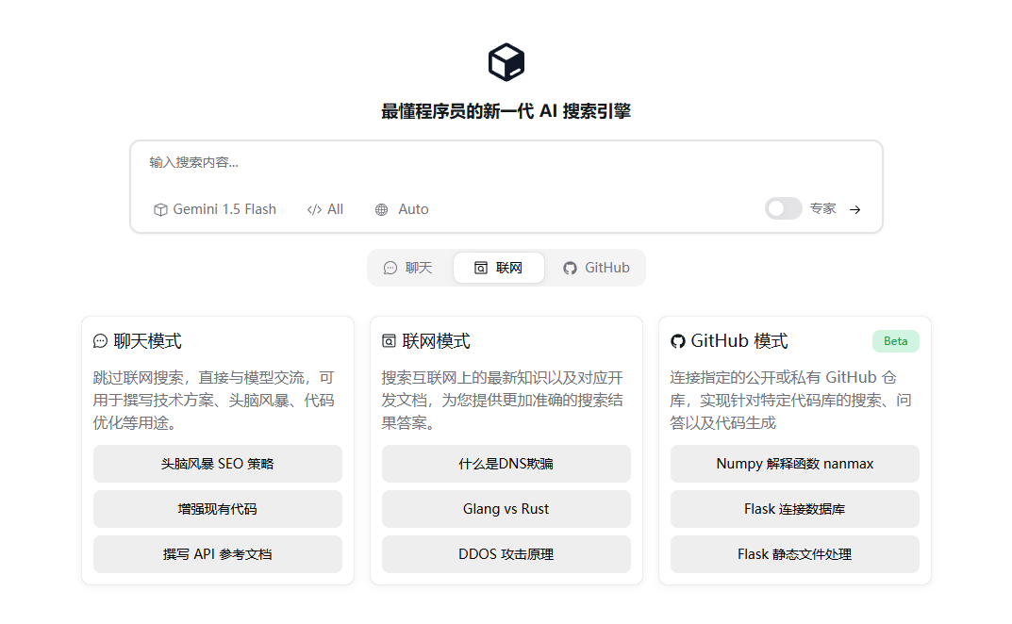Toggle the 专家 expert mode switch
This screenshot has height=624, width=1012.
click(783, 209)
